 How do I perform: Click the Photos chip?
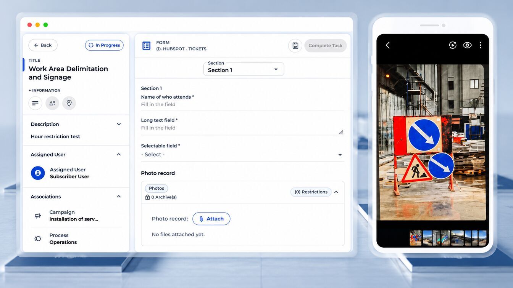point(156,188)
